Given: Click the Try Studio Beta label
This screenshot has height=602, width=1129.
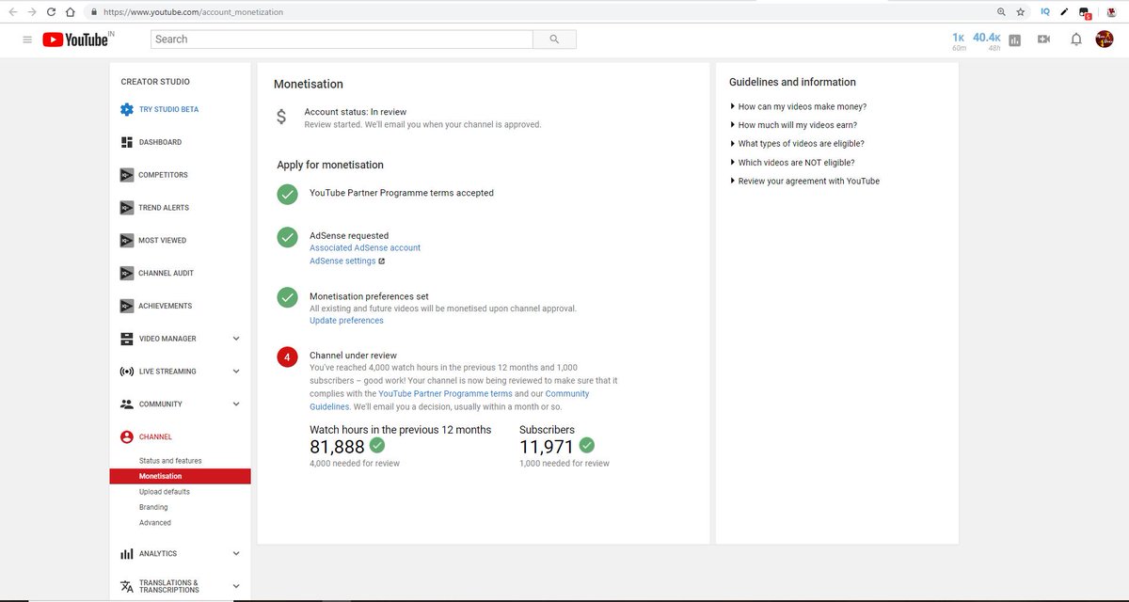Looking at the screenshot, I should pos(168,109).
